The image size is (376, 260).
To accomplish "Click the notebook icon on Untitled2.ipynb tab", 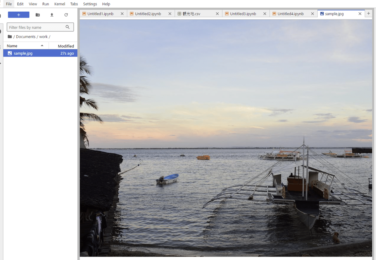I will coord(132,14).
